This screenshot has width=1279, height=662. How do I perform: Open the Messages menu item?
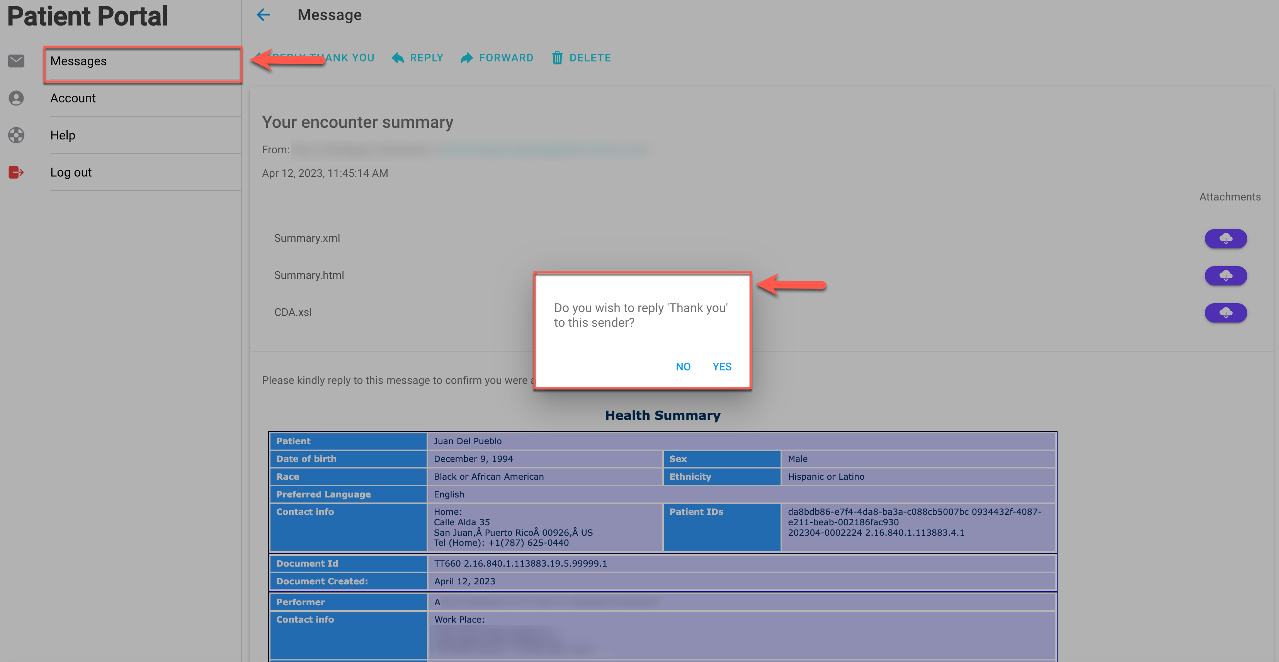tap(78, 61)
